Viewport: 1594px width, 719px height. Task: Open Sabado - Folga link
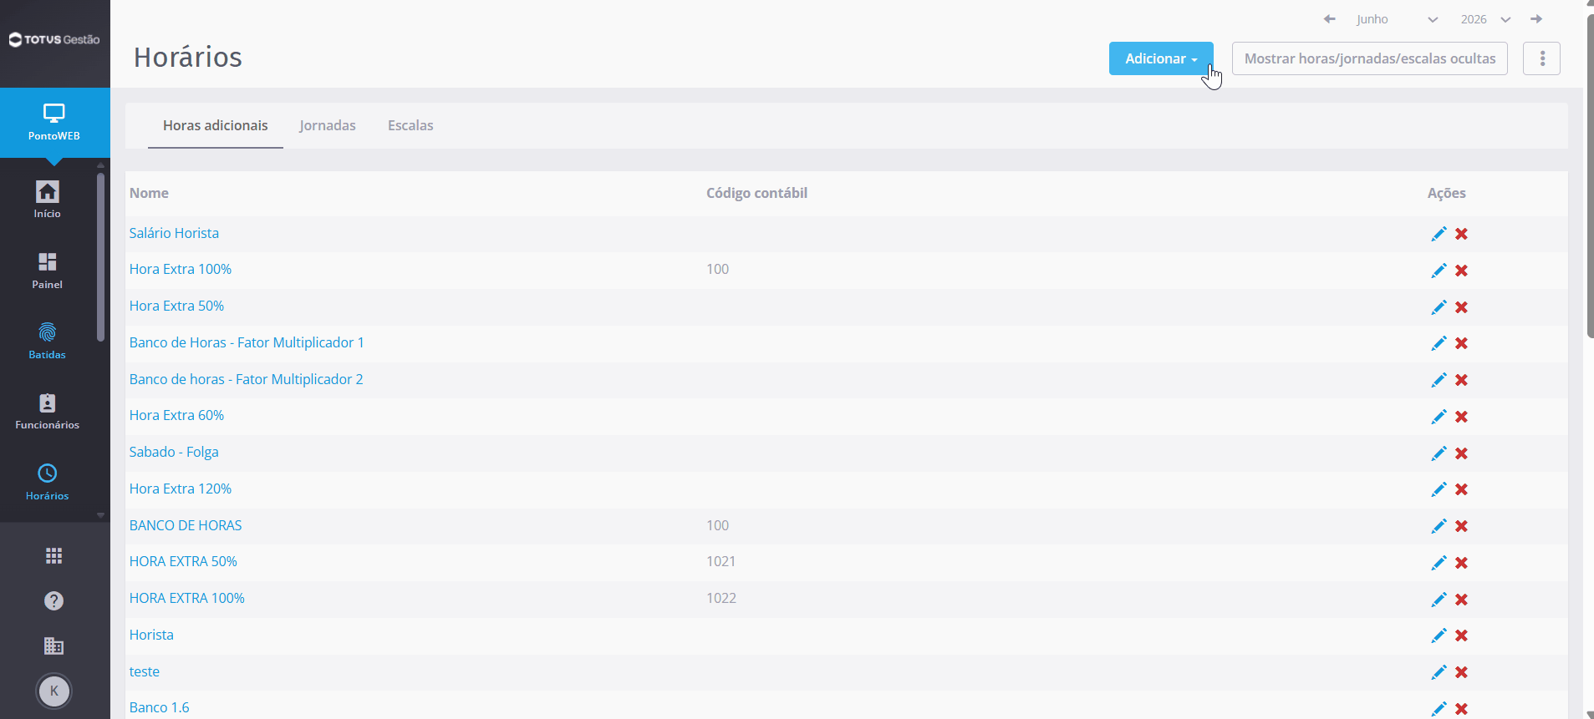click(x=174, y=452)
